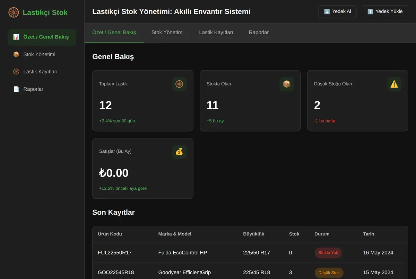Click the Tarih column header

pos(369,234)
